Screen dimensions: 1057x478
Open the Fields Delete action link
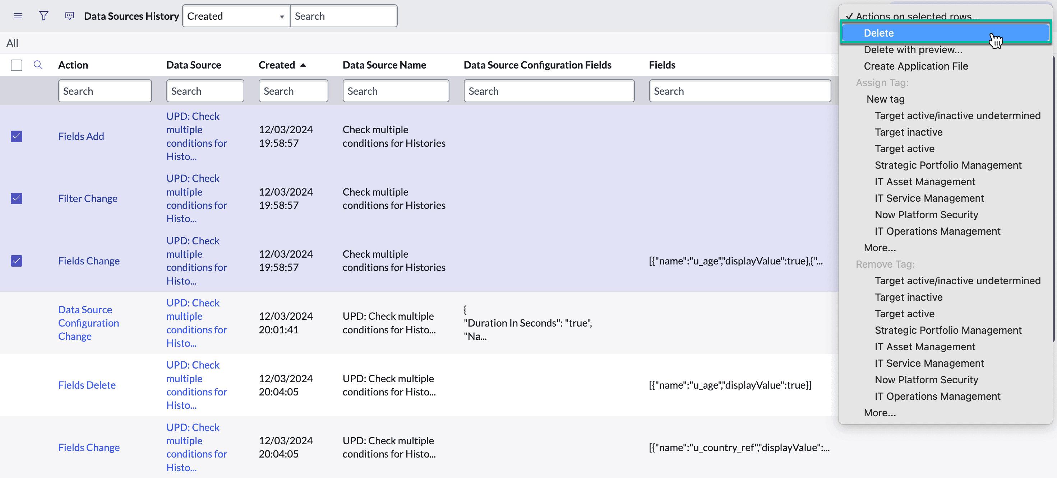(x=87, y=385)
